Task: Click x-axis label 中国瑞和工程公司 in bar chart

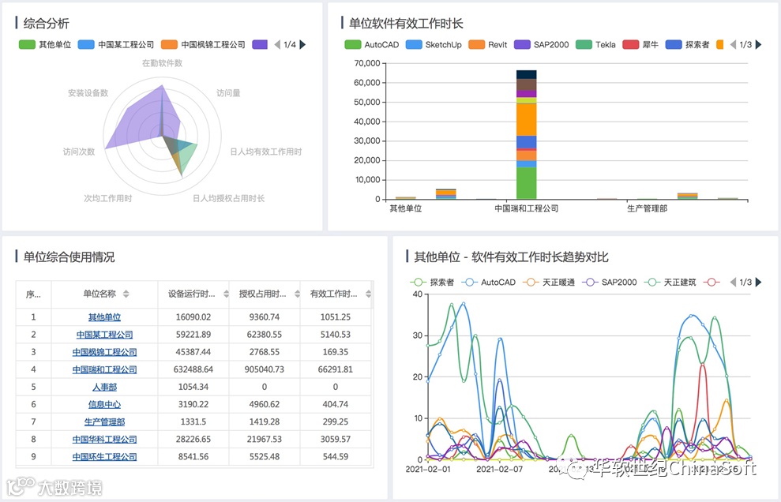Action: (x=527, y=208)
